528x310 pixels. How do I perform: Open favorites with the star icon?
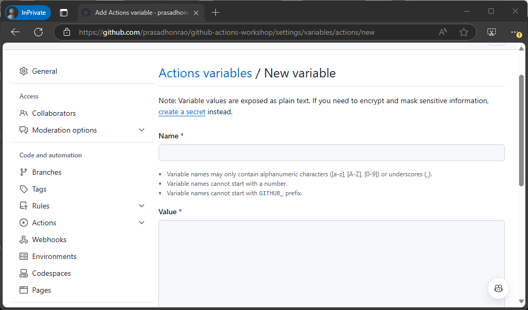(x=464, y=32)
